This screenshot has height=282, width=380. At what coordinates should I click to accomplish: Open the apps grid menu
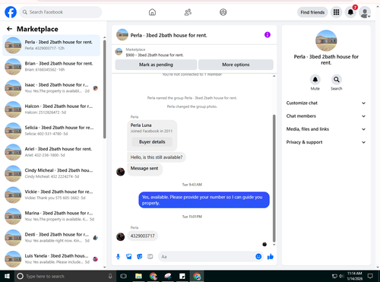point(336,12)
